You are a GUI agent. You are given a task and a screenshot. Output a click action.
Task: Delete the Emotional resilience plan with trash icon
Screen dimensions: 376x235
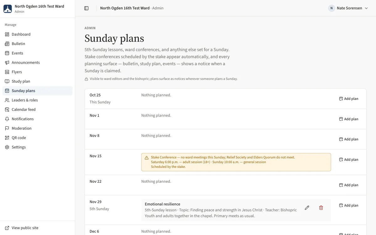coord(321,208)
